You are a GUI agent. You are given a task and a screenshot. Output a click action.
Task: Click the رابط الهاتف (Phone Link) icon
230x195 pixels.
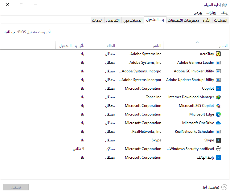tap(218, 157)
